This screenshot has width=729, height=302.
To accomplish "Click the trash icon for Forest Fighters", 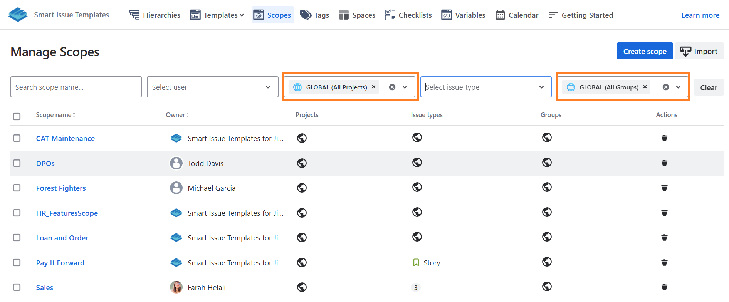I will (664, 188).
